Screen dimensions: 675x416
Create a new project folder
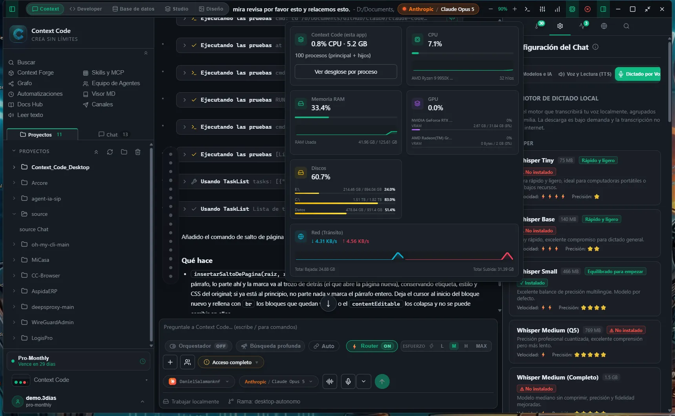point(124,152)
